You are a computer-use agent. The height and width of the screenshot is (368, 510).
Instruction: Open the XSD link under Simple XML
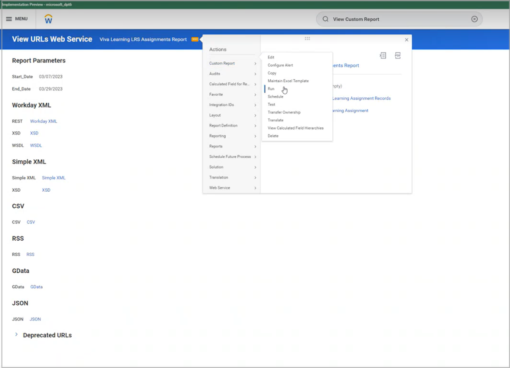pos(46,190)
